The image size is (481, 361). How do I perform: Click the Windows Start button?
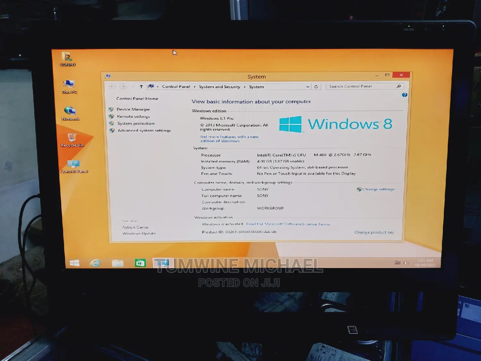point(74,263)
